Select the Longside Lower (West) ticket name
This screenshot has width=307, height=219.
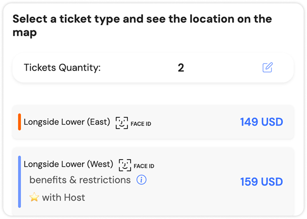[68, 164]
